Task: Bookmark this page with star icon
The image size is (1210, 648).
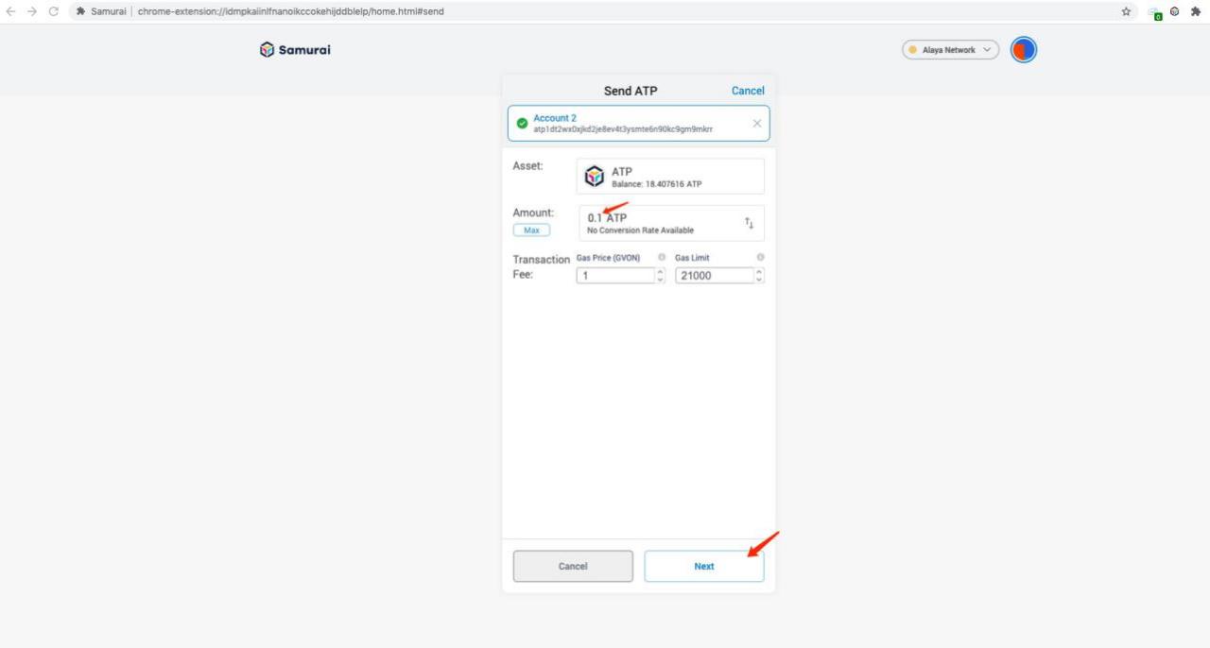Action: 1126,11
